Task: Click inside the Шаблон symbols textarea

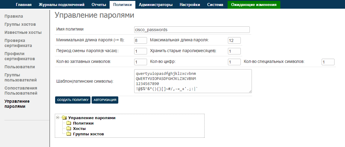Action: click(193, 81)
